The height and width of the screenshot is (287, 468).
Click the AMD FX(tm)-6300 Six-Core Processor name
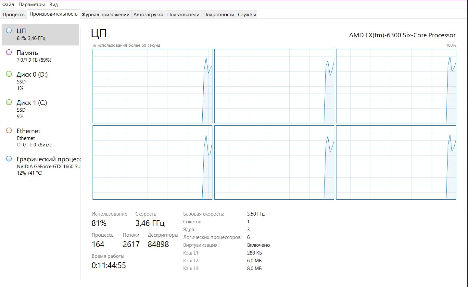(402, 35)
